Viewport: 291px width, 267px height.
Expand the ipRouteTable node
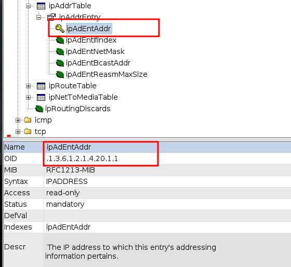(28, 86)
